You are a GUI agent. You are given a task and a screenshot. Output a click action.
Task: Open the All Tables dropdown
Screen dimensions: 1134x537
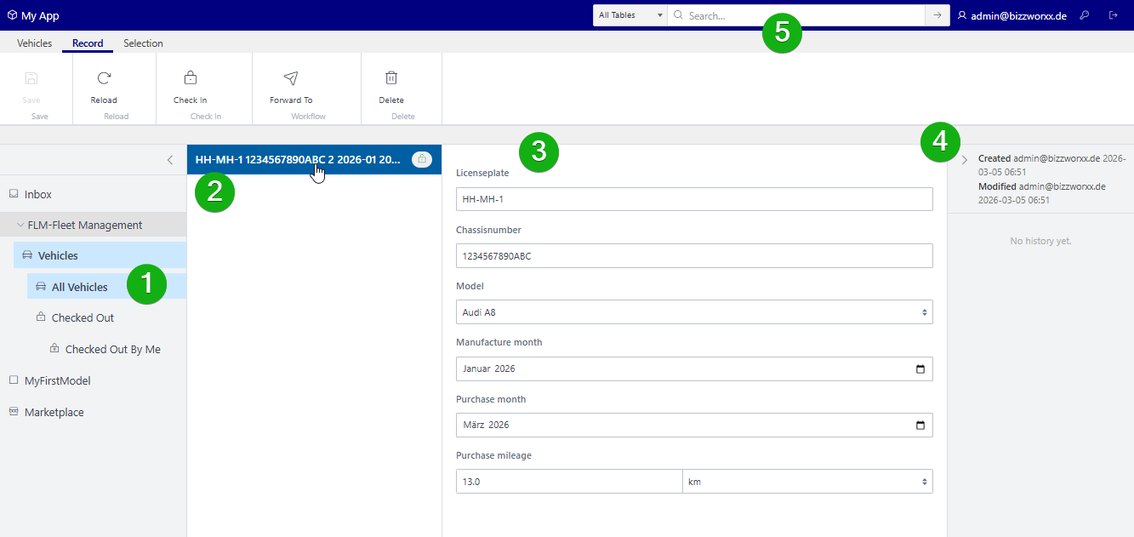630,15
